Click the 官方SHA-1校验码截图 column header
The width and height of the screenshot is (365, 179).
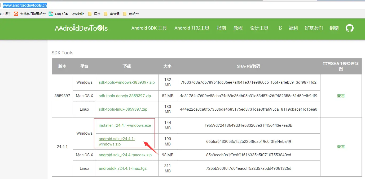pos(341,66)
